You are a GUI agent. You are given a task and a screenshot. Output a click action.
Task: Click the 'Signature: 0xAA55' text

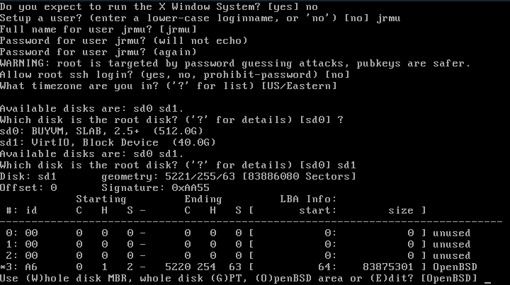coord(155,188)
